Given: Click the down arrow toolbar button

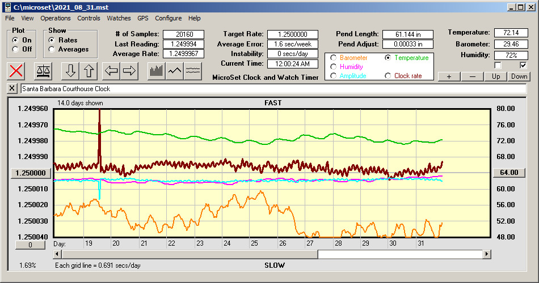Looking at the screenshot, I should coord(70,71).
